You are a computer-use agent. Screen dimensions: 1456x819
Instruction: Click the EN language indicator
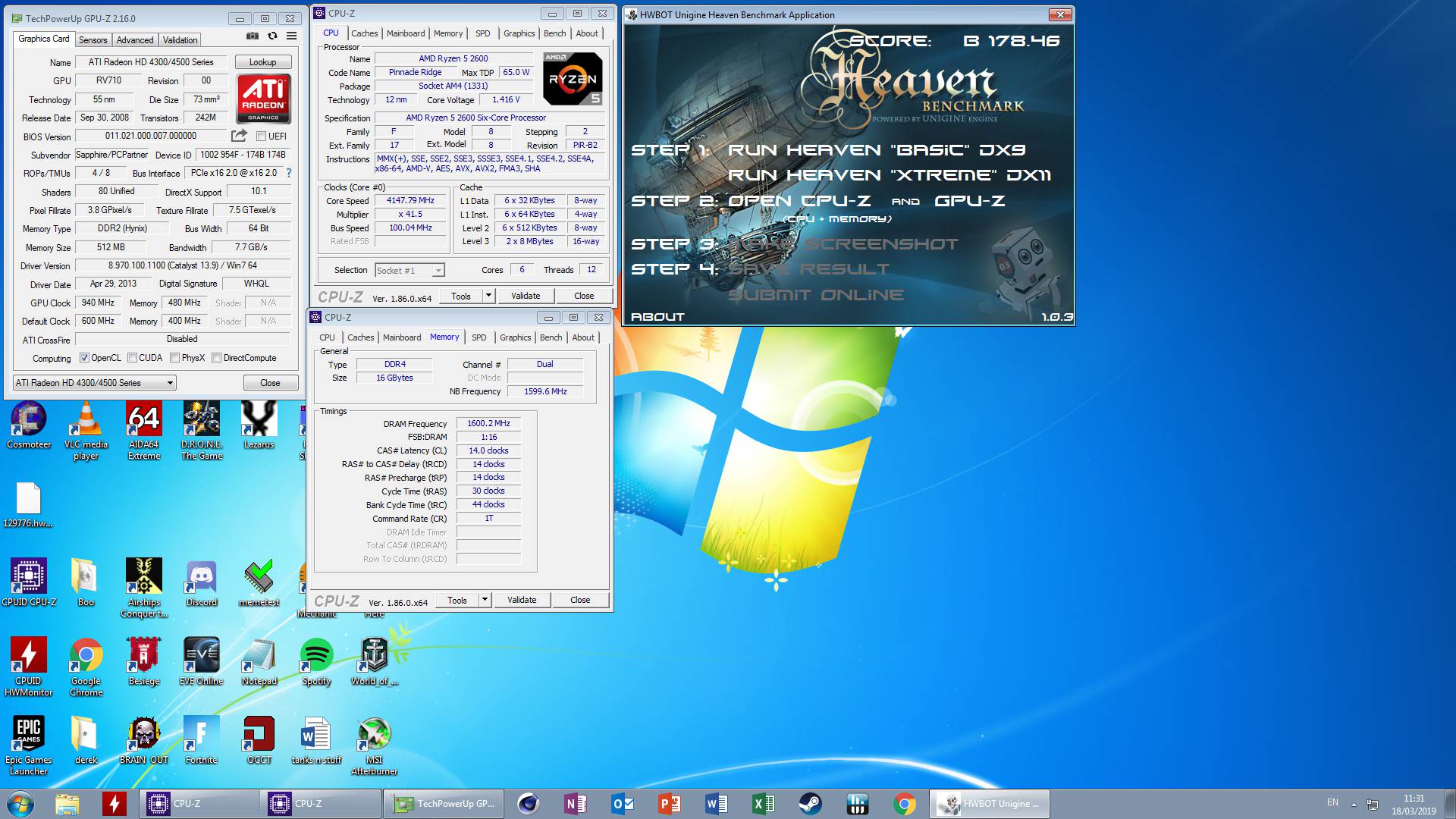tap(1332, 802)
